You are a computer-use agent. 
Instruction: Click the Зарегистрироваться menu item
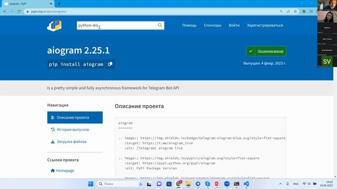[265, 25]
